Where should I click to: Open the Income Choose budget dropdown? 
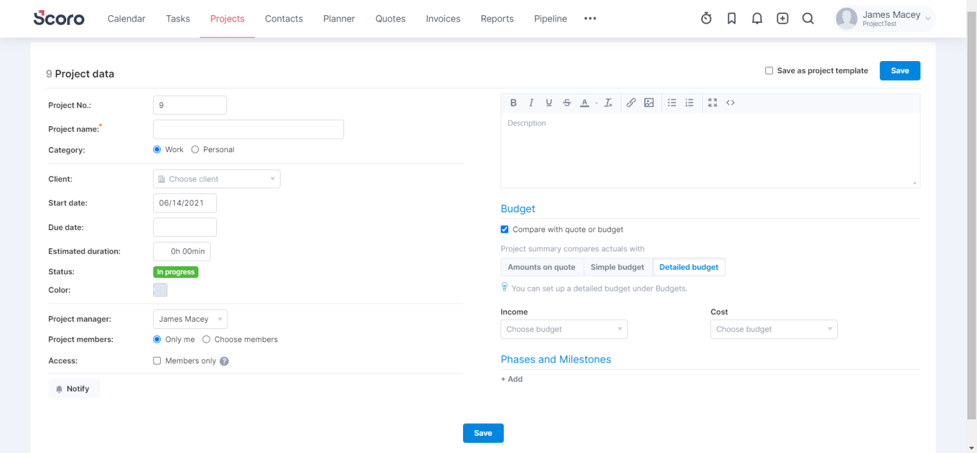(x=564, y=329)
